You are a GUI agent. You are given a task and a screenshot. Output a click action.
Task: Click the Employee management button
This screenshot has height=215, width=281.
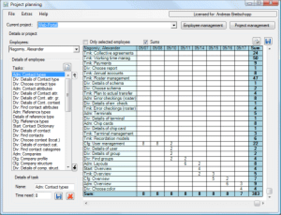pyautogui.click(x=204, y=25)
